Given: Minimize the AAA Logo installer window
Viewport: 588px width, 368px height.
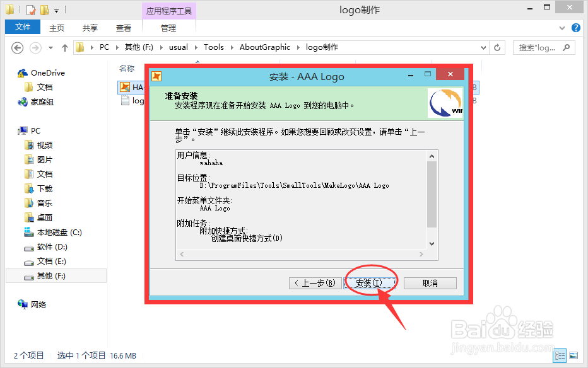Looking at the screenshot, I should (x=411, y=74).
